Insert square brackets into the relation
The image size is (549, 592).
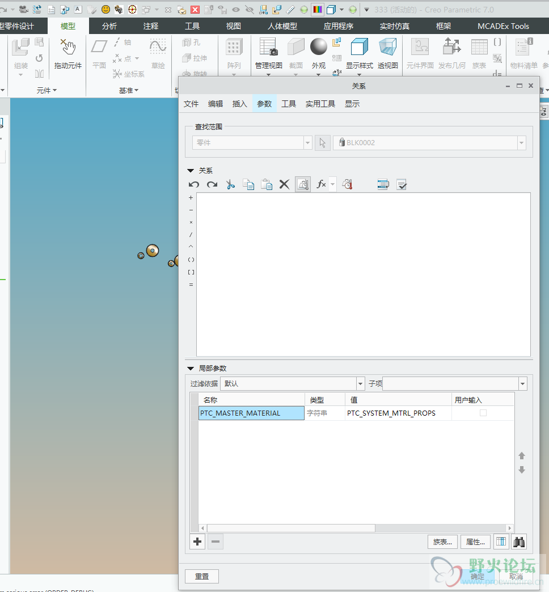coord(191,272)
